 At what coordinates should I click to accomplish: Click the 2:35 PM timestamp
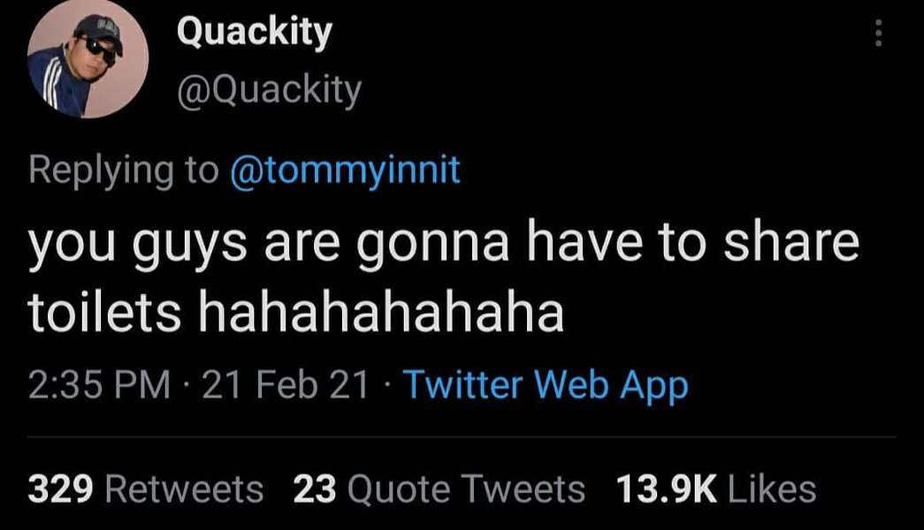point(98,385)
